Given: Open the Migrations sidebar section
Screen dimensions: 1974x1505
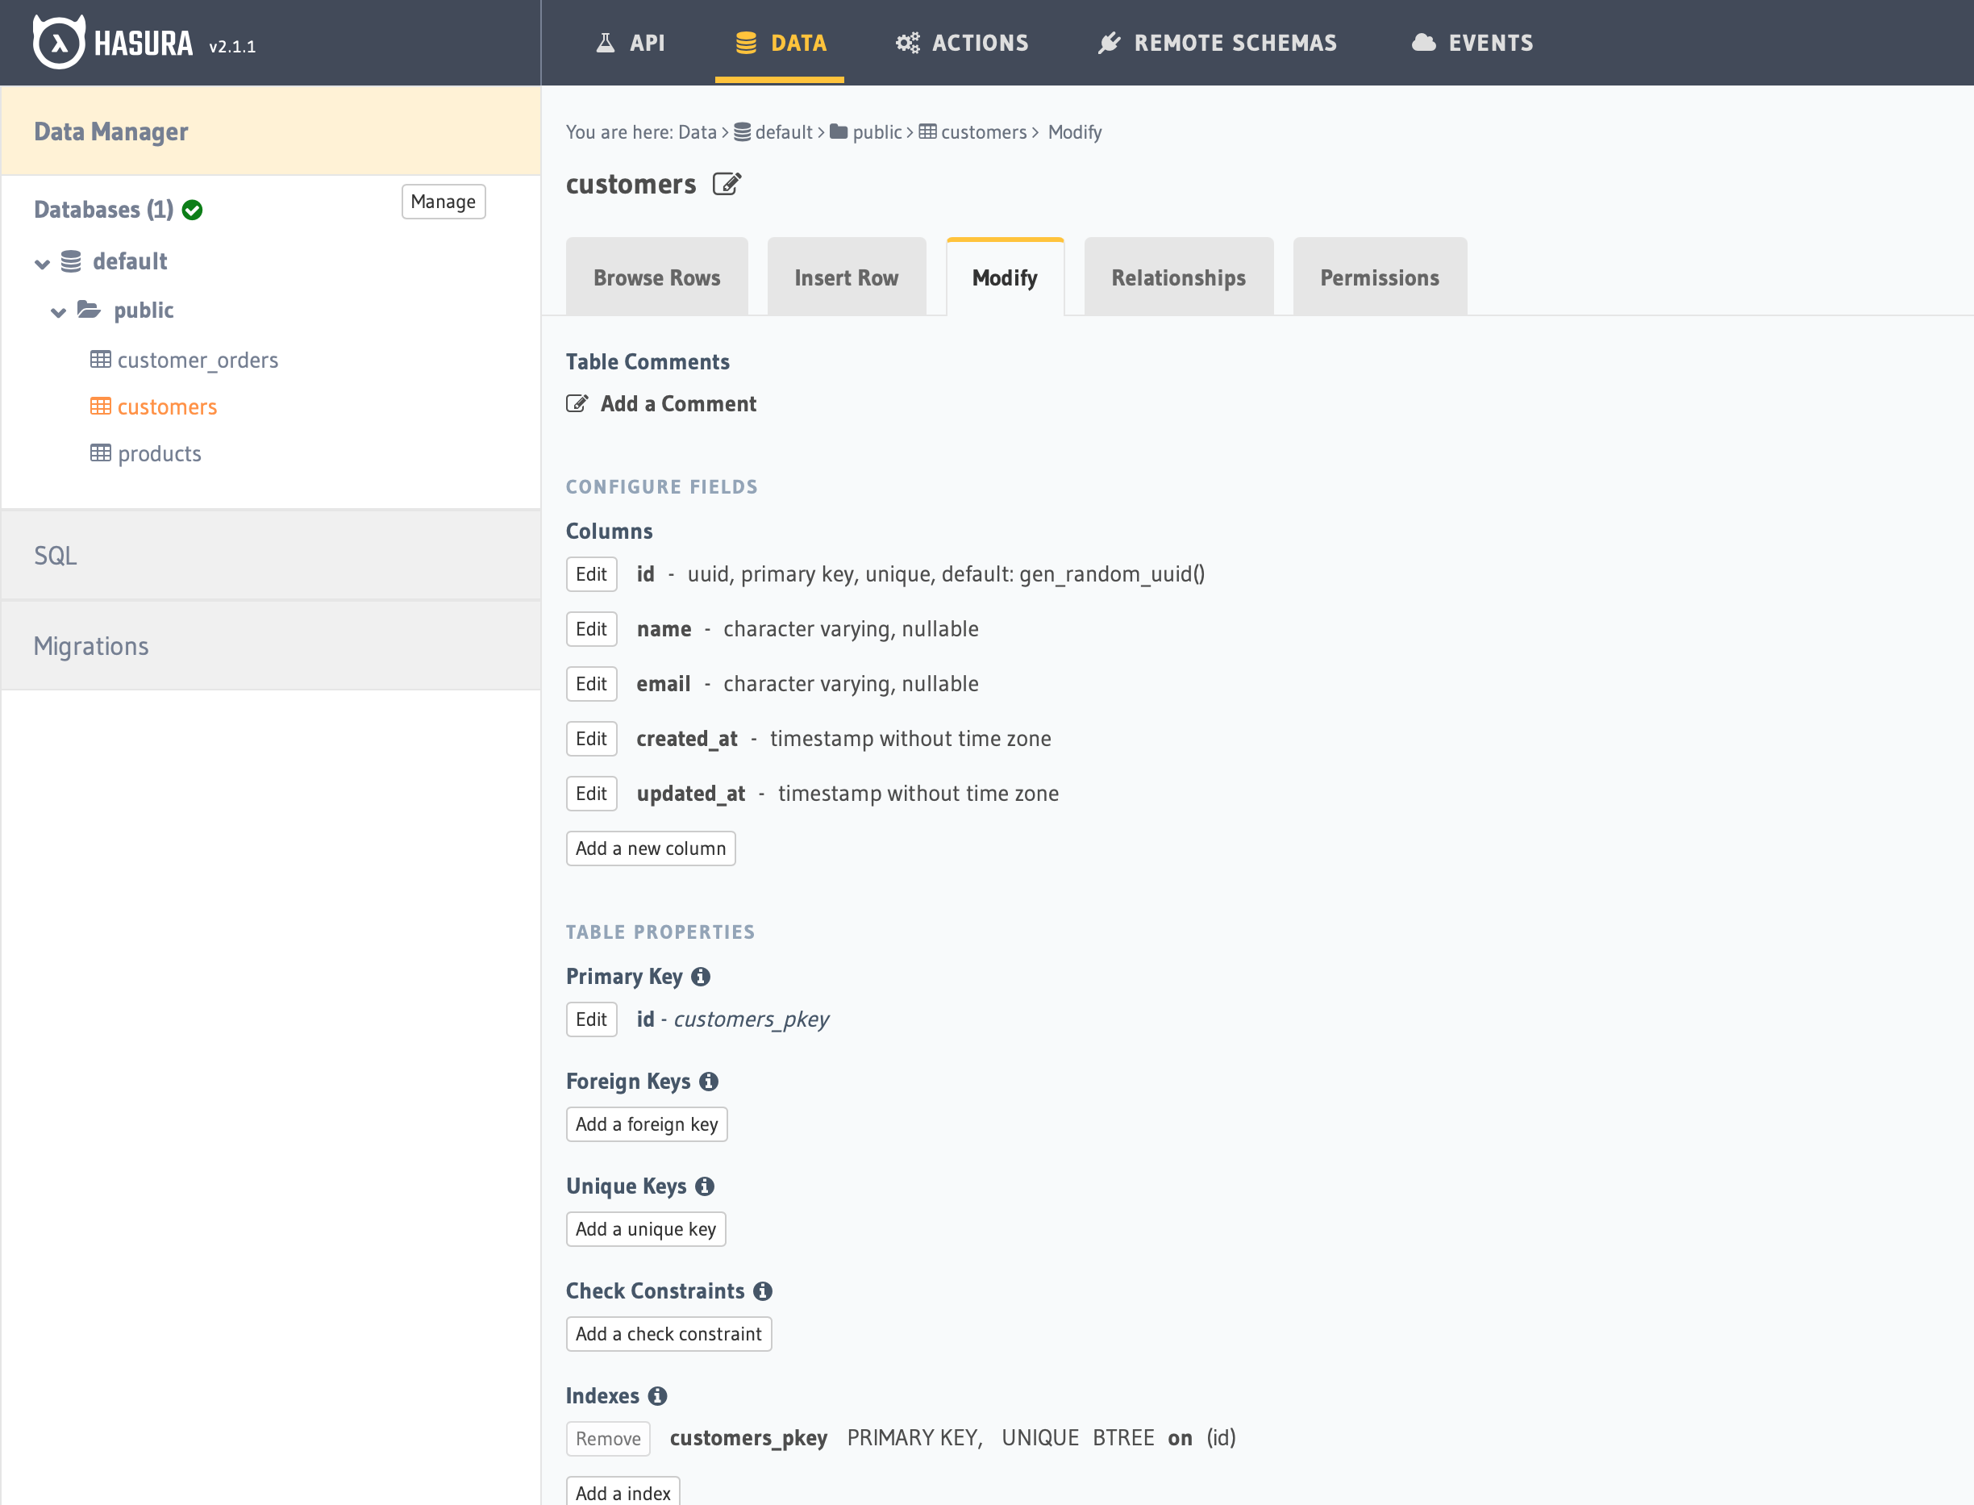Looking at the screenshot, I should coord(91,646).
